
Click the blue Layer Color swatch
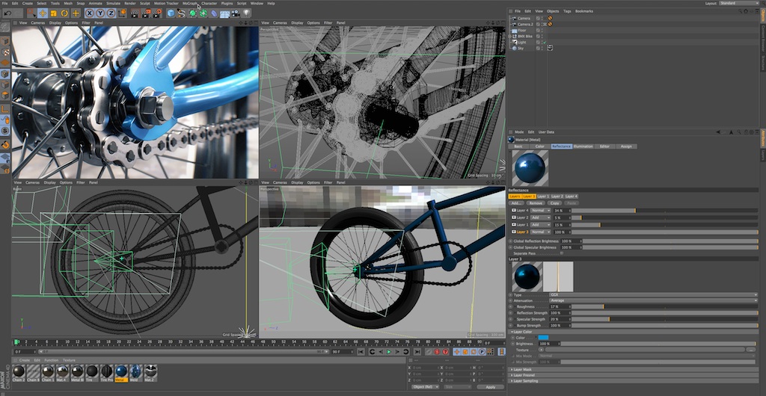point(543,338)
